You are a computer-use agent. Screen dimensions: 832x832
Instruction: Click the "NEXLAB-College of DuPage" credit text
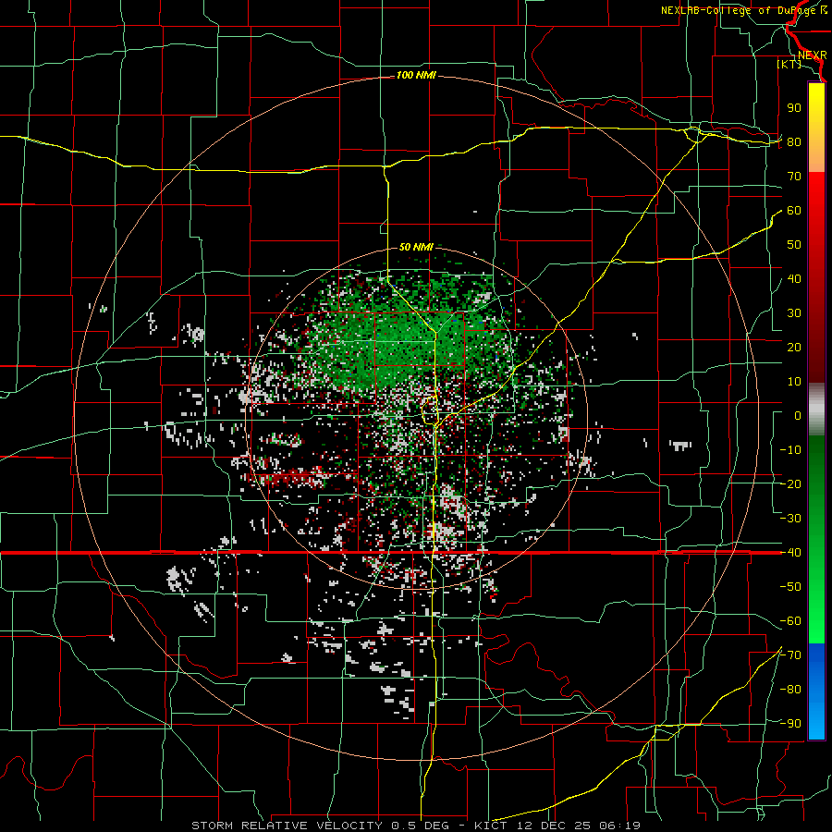point(740,10)
